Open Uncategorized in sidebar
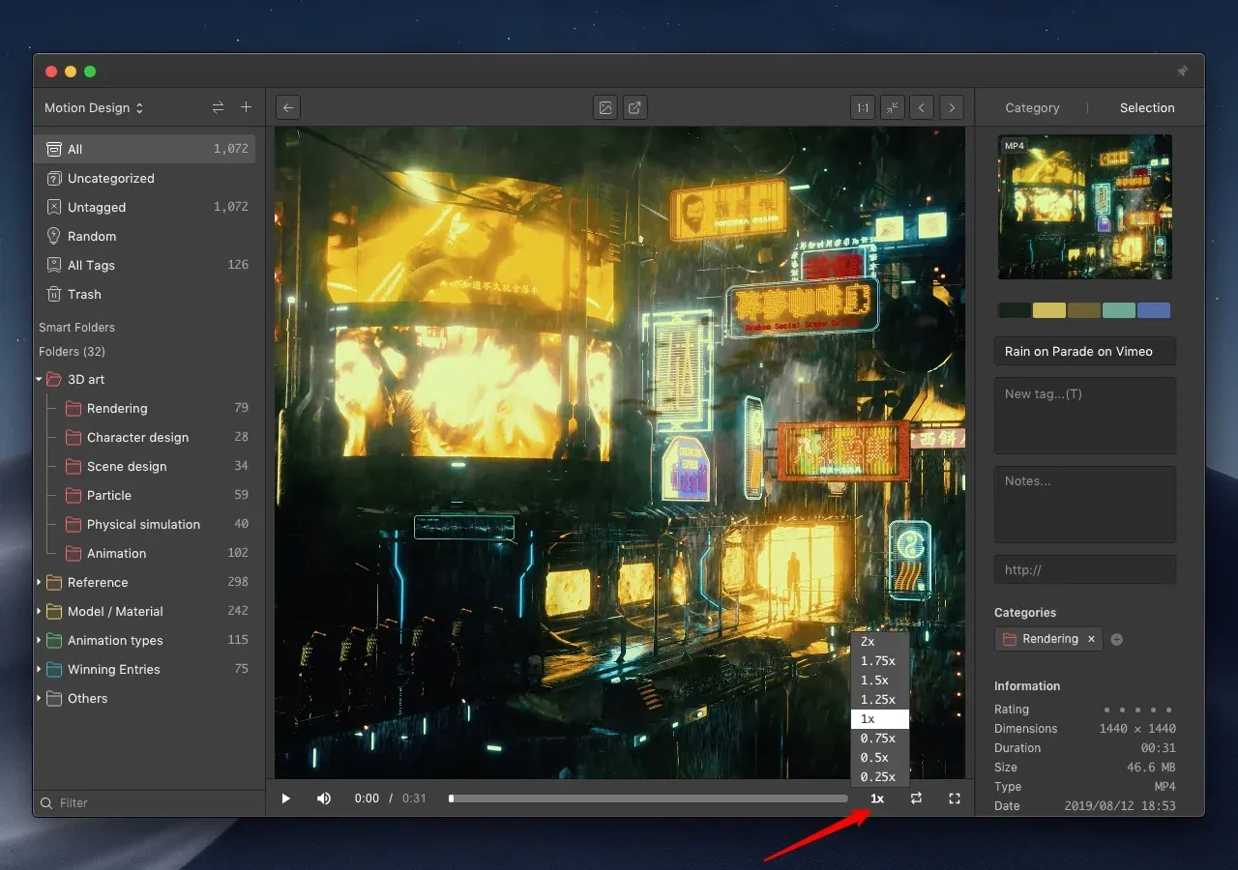Viewport: 1238px width, 870px height. (x=146, y=178)
